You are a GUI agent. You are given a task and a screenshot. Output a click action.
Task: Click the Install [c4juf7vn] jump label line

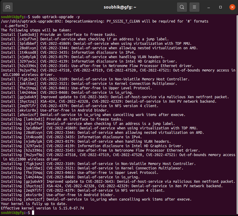tap(85, 39)
